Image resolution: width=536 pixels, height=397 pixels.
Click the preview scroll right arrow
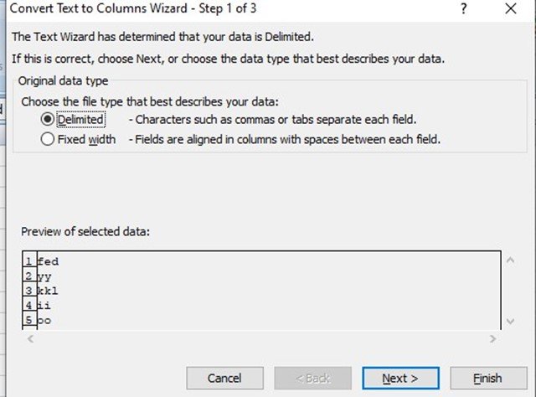(x=492, y=339)
